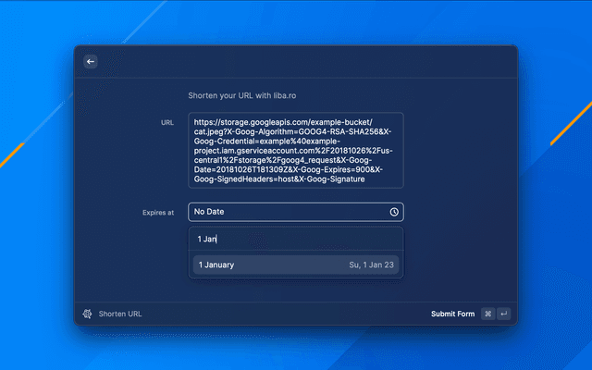592x370 pixels.
Task: Click the Shorten URL command title
Action: (120, 314)
